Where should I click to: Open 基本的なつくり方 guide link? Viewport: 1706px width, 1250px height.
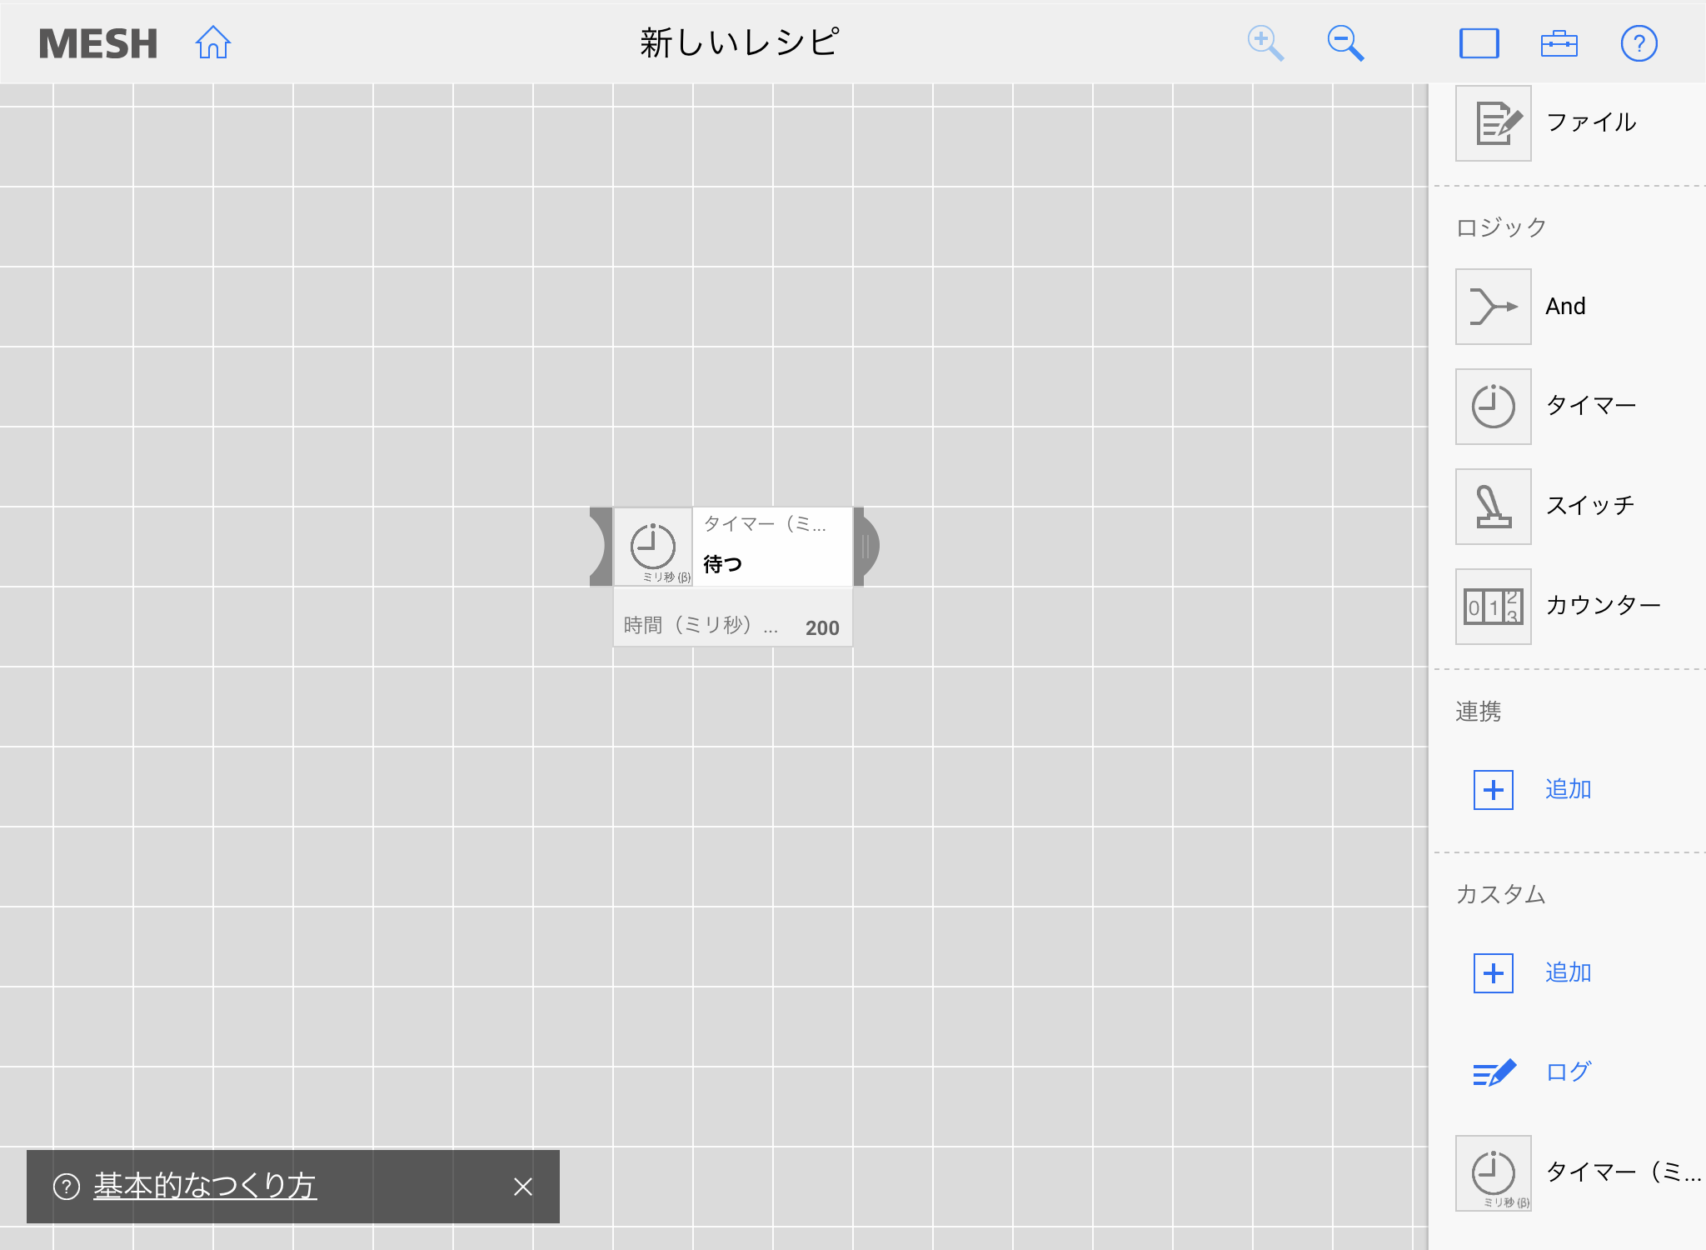tap(205, 1186)
